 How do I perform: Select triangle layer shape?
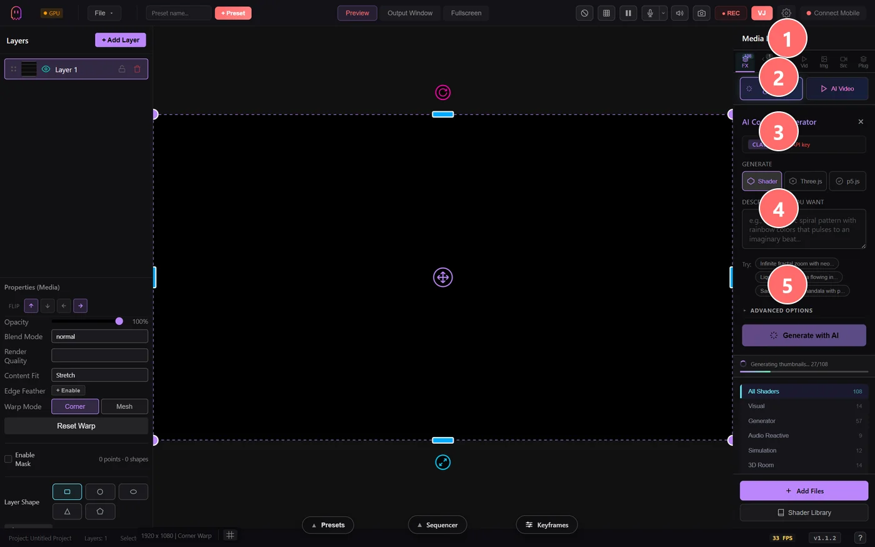click(x=67, y=511)
